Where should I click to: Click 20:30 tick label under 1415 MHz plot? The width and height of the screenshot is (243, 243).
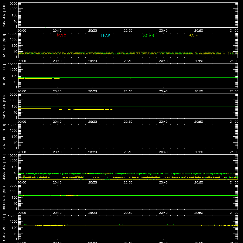coord(128,122)
